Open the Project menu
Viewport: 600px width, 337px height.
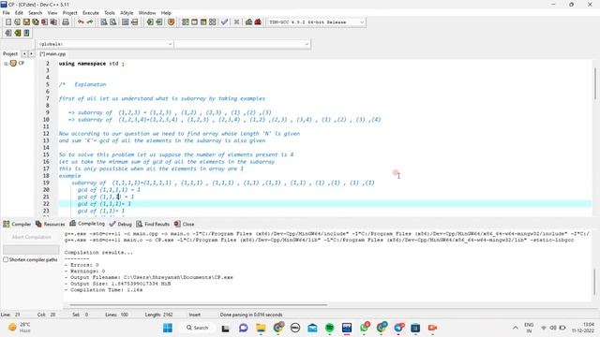click(x=69, y=13)
